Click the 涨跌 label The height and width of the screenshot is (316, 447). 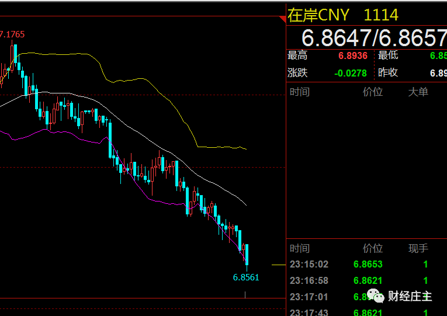click(297, 73)
